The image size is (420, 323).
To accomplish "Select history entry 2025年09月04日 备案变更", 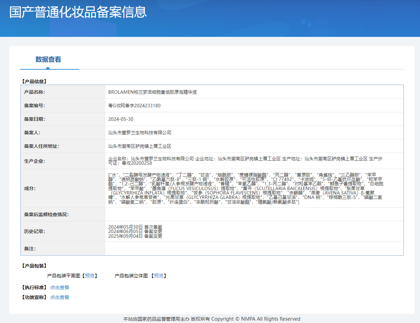I will [135, 236].
